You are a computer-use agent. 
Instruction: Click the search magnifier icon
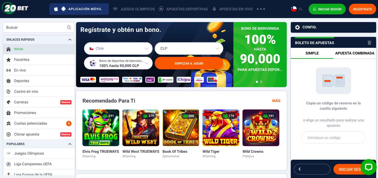69,27
